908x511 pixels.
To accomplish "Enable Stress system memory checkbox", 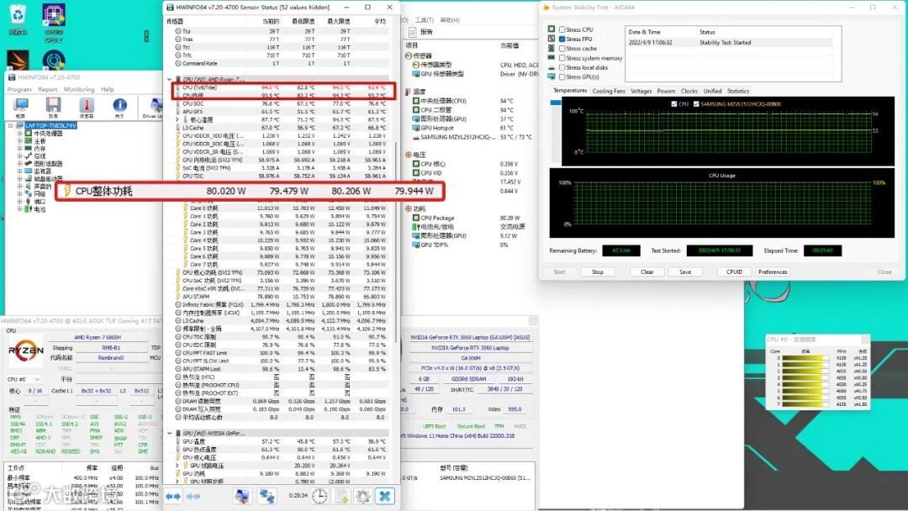I will (x=562, y=58).
